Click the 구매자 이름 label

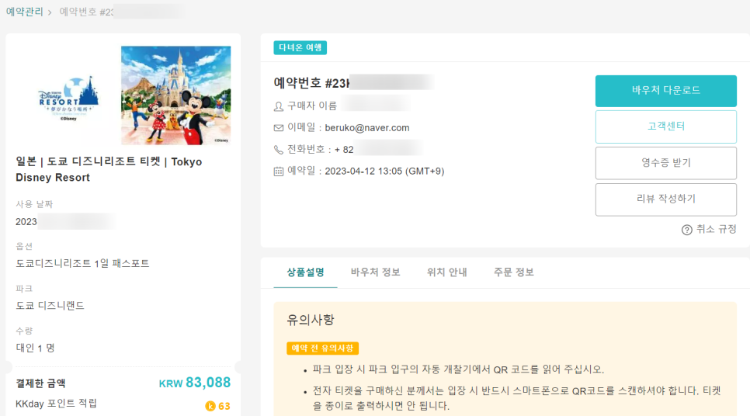[312, 106]
